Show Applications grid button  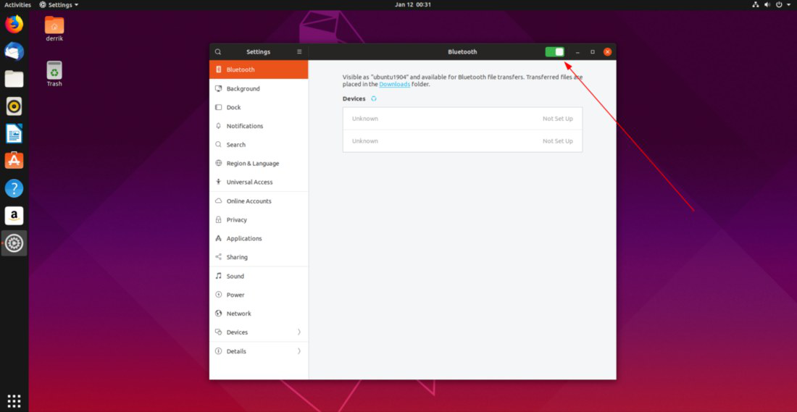pos(14,400)
